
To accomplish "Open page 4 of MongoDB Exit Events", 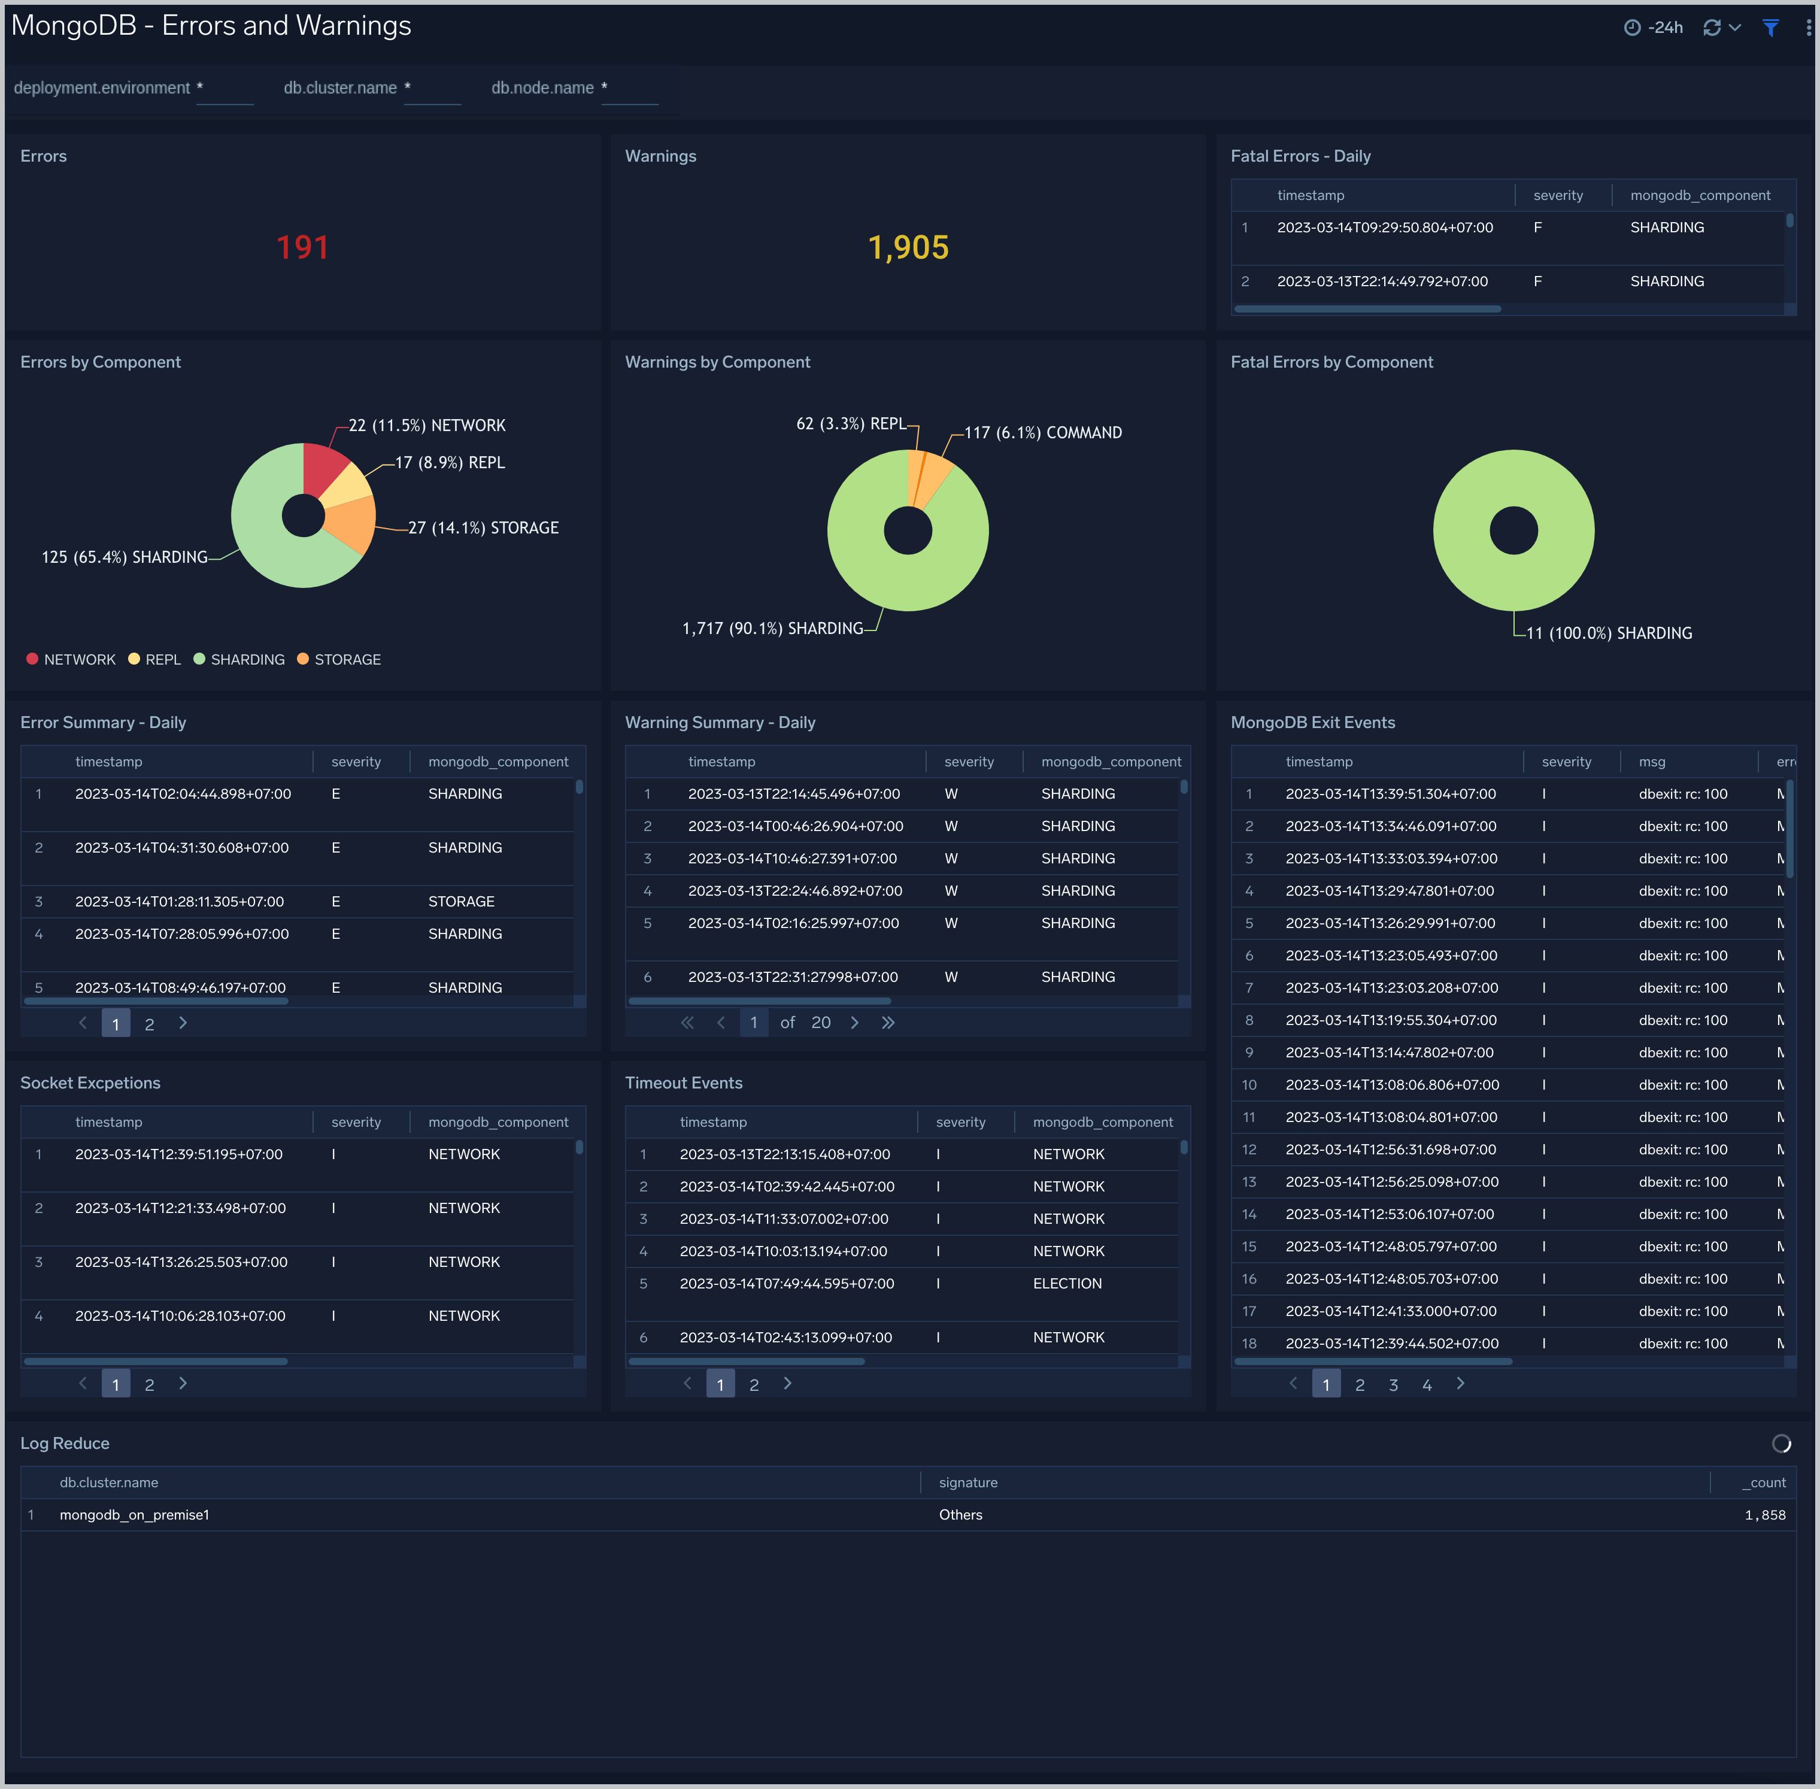I will [1426, 1384].
